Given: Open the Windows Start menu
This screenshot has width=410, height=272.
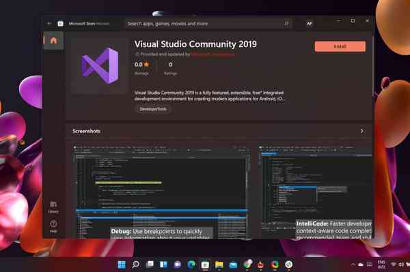Looking at the screenshot, I should click(x=122, y=265).
